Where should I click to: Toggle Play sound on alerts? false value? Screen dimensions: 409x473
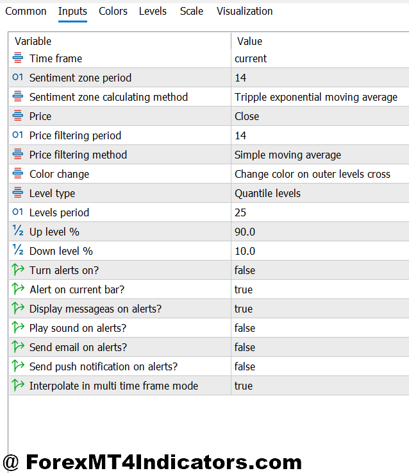point(245,328)
